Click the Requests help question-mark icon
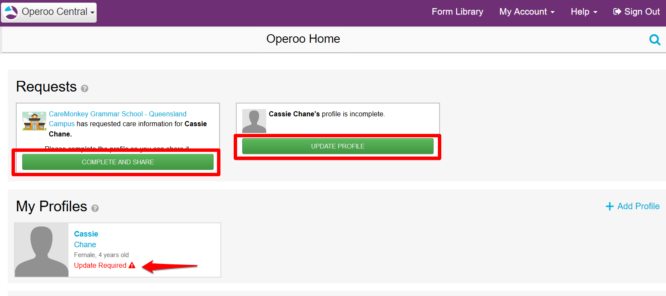 point(85,89)
